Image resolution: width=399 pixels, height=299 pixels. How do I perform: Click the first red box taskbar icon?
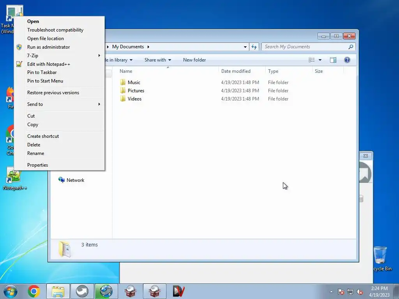pyautogui.click(x=130, y=291)
